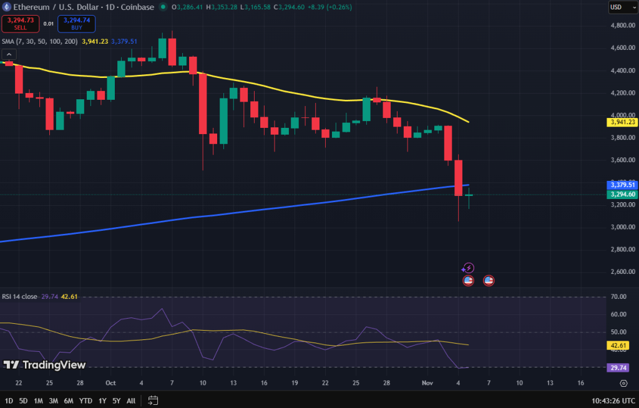This screenshot has height=408, width=639.
Task: Click the yellow 3,941.23 price label on the scale
Action: [622, 122]
